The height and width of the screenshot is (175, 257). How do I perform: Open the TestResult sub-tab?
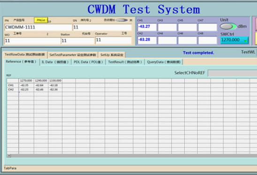[125, 62]
